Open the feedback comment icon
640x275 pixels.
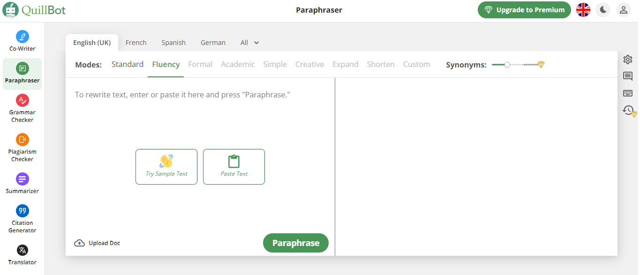(628, 76)
